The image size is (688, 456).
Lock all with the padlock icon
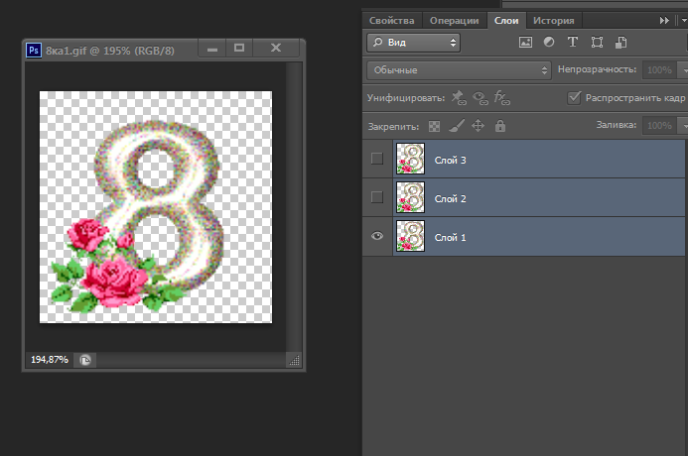tap(499, 126)
